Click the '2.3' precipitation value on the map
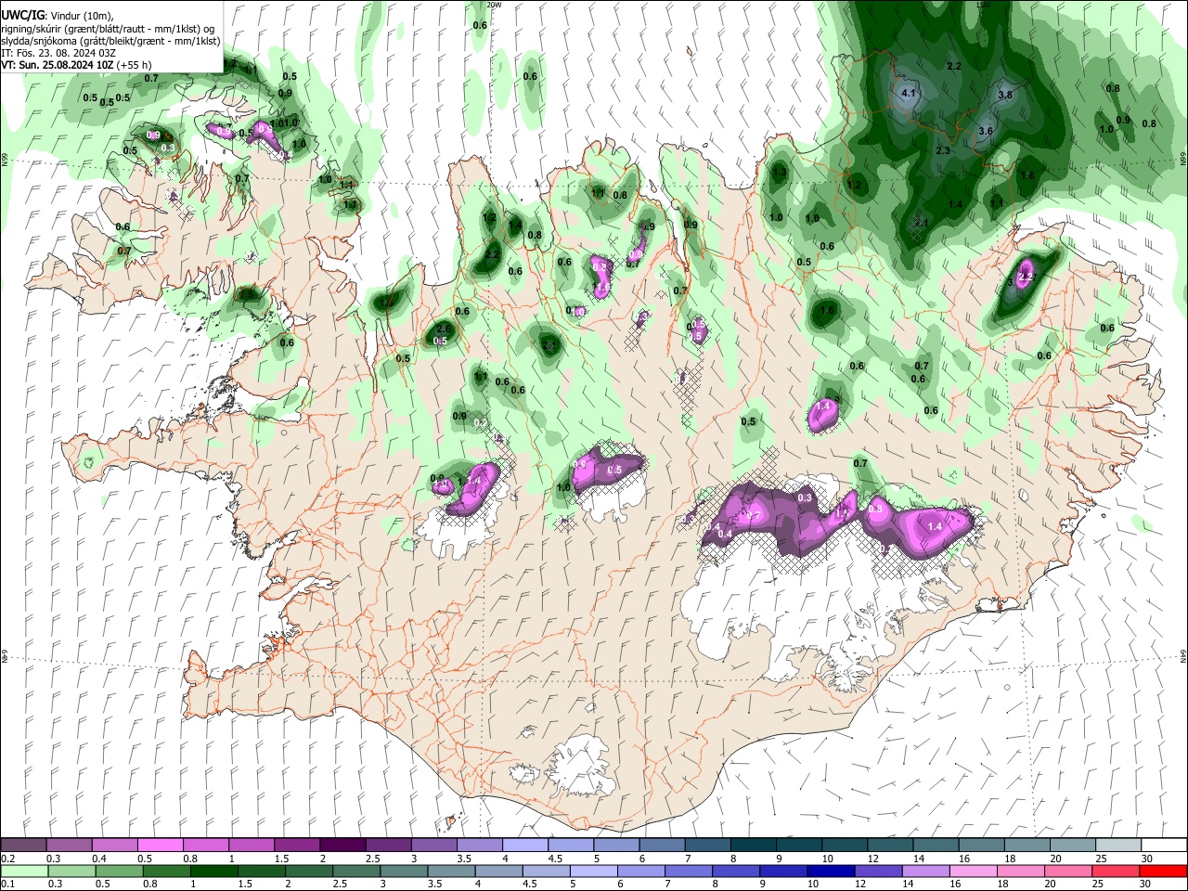 click(x=943, y=150)
